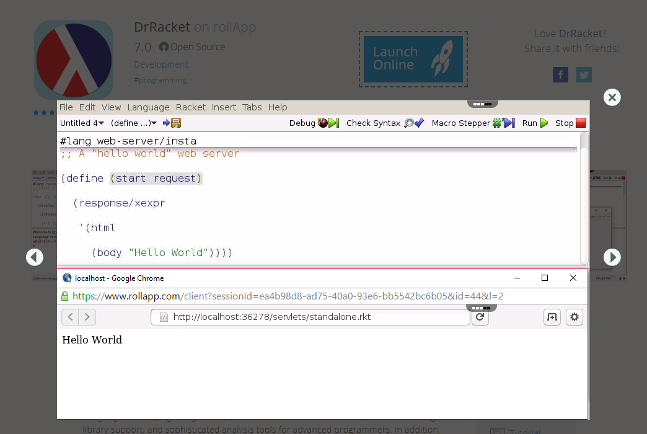
Task: Click the rollapp.com URL text
Action: pos(288,296)
